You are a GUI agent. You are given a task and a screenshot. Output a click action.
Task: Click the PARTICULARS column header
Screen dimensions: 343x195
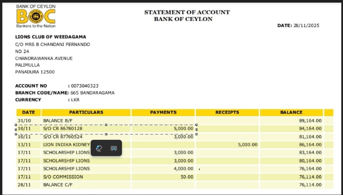86,112
